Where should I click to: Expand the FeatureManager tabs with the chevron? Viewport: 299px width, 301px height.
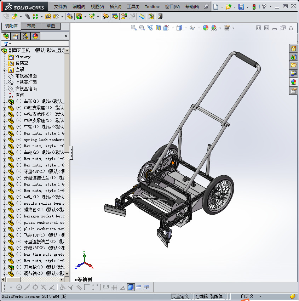click(x=66, y=36)
